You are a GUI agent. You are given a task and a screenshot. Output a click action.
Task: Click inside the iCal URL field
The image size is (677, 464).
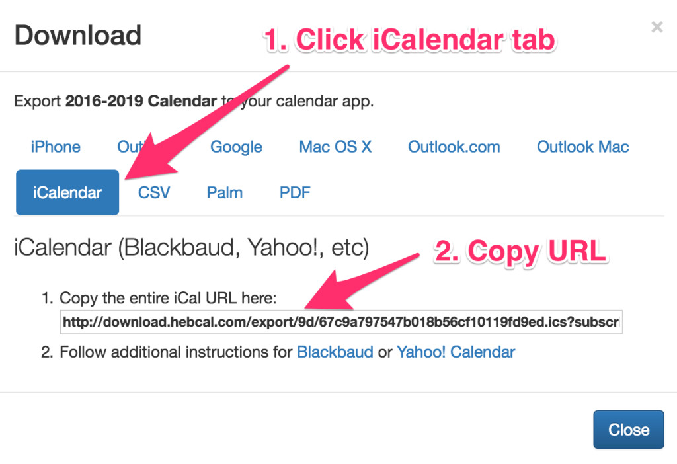[341, 322]
